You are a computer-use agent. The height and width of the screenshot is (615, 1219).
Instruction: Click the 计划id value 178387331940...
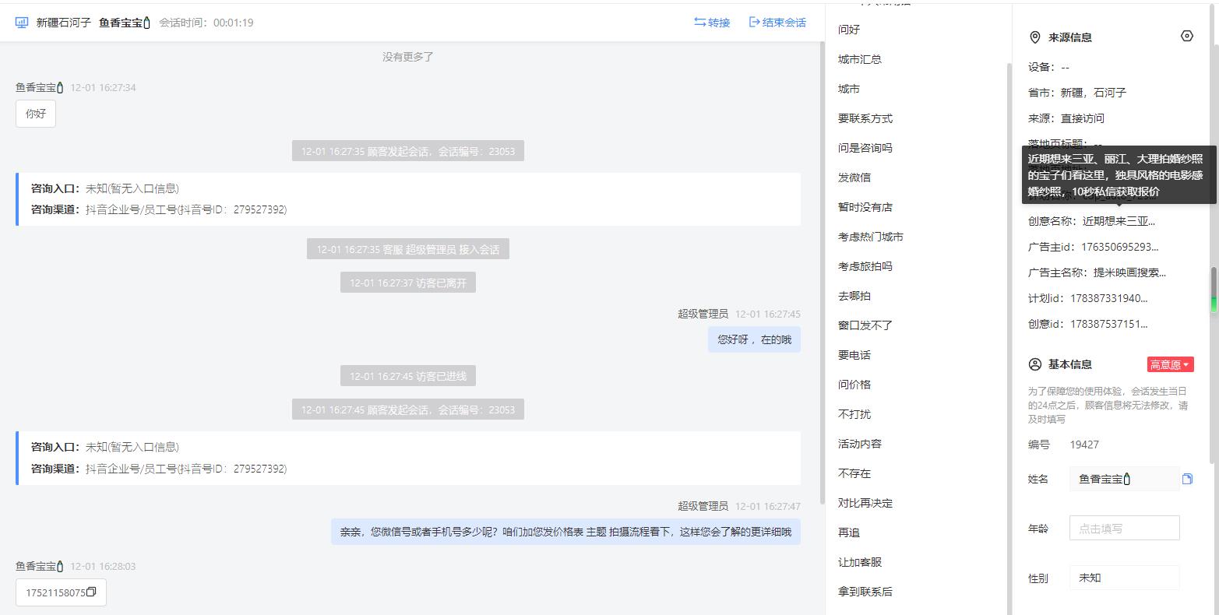coord(1109,298)
